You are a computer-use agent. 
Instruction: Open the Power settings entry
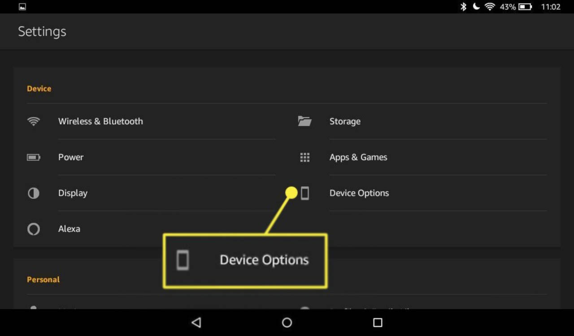pyautogui.click(x=70, y=157)
